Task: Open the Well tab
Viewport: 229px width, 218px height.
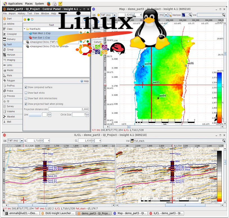Action: pos(13,122)
